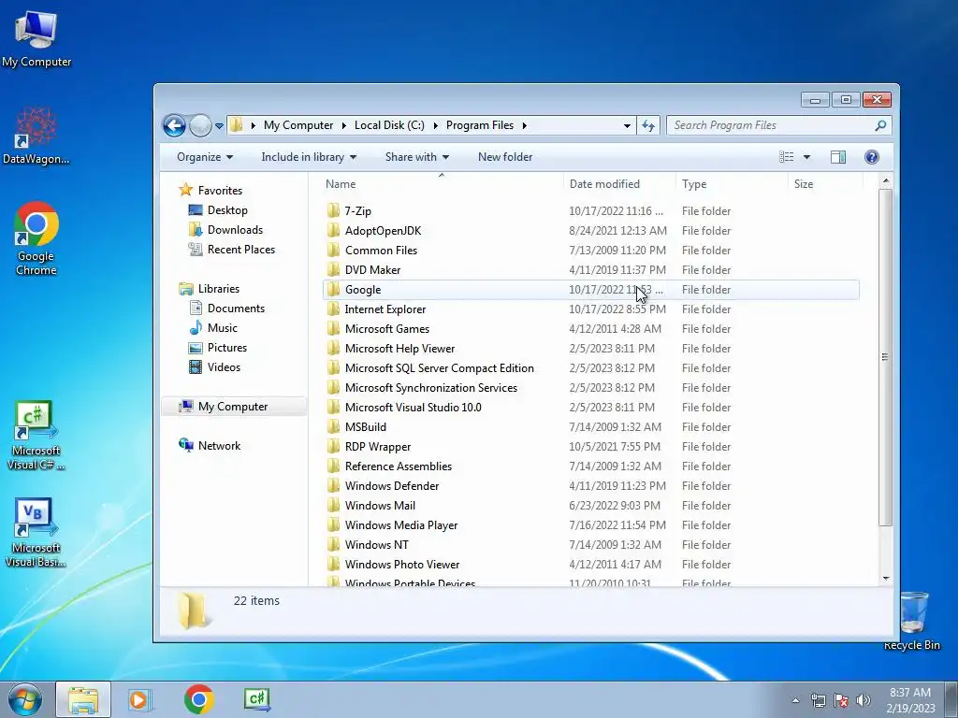Open the address bar previous locations dropdown
This screenshot has height=718, width=958.
click(x=627, y=126)
